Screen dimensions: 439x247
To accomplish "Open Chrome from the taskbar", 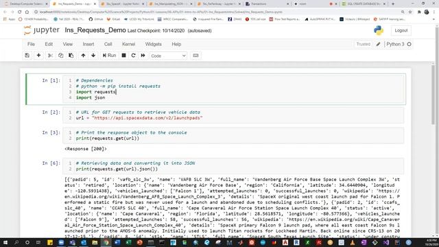I will 106,242.
